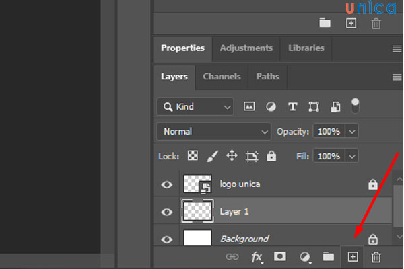Image resolution: width=404 pixels, height=269 pixels.
Task: Lock transparent pixels
Action: (x=193, y=156)
